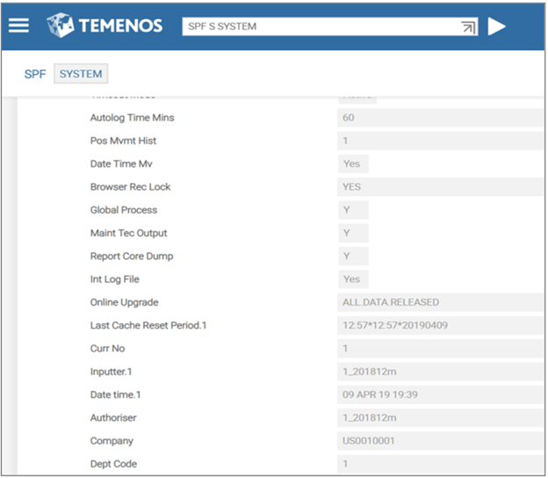Click the Int Log File Yes value
Viewport: 548px width, 478px height.
[x=353, y=279]
